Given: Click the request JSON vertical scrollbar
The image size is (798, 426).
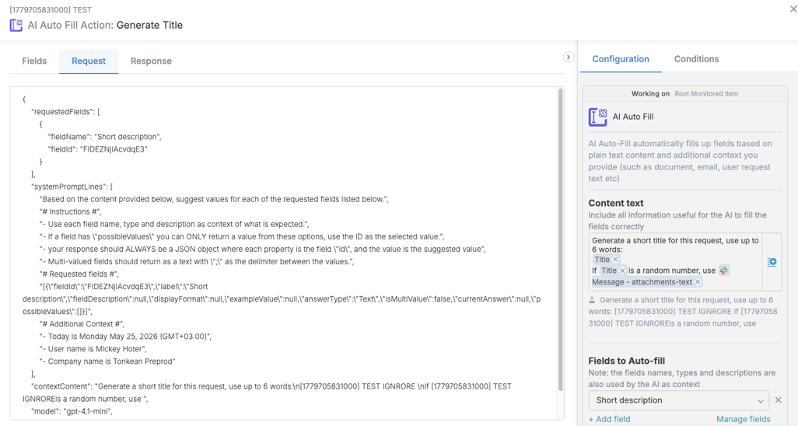Looking at the screenshot, I should [x=561, y=239].
